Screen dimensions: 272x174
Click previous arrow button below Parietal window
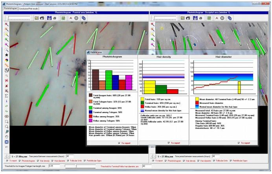tap(6, 156)
